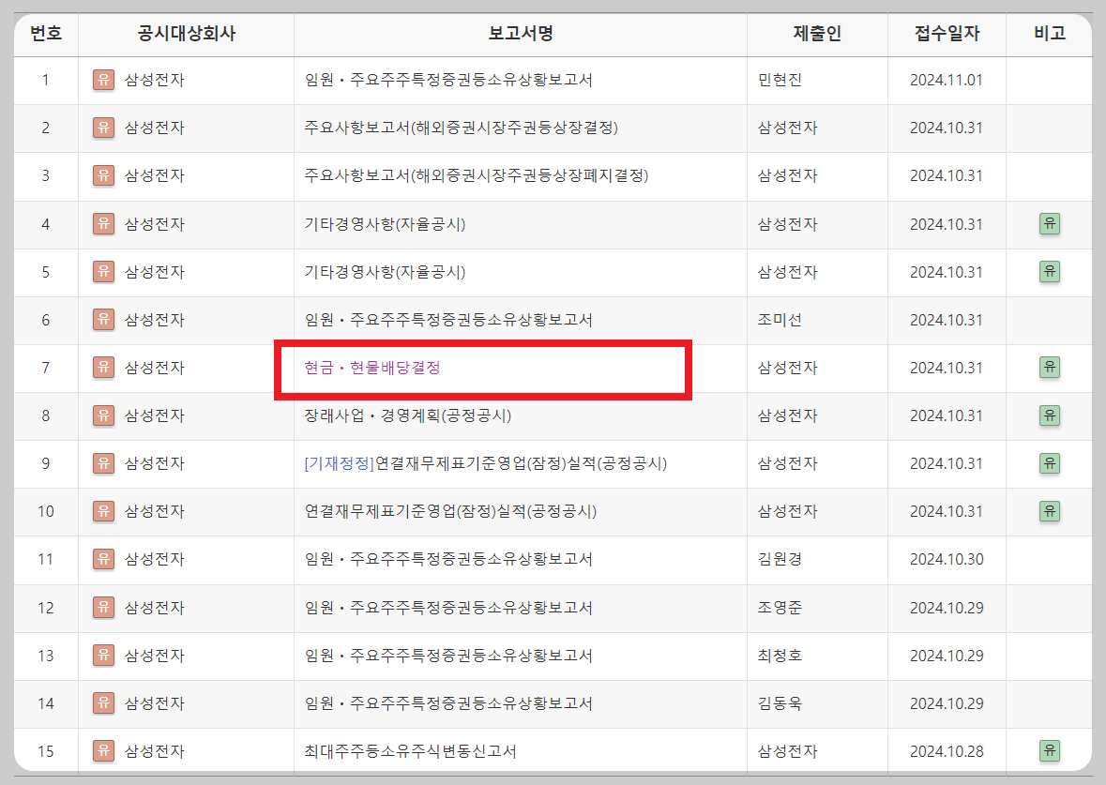Viewport: 1106px width, 785px height.
Task: Click the green 유 icon for 연결재무제표기준영업(잠정)실적 row 10
Action: point(1050,511)
